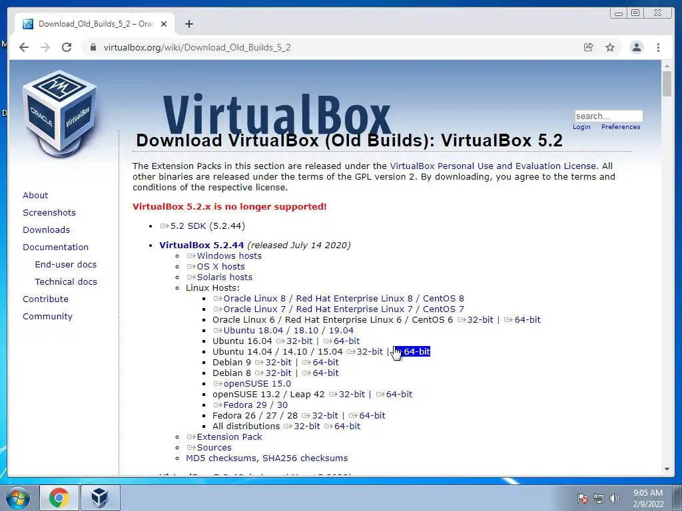
Task: Click Ubuntu 16.04 64-bit link
Action: tap(342, 341)
